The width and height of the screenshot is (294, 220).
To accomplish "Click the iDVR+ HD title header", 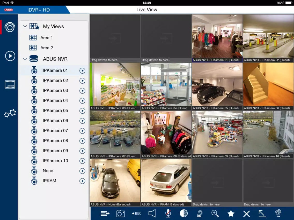I will coord(39,10).
